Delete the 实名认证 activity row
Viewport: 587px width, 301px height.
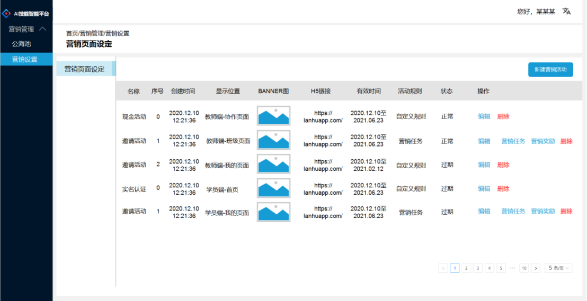click(x=503, y=189)
